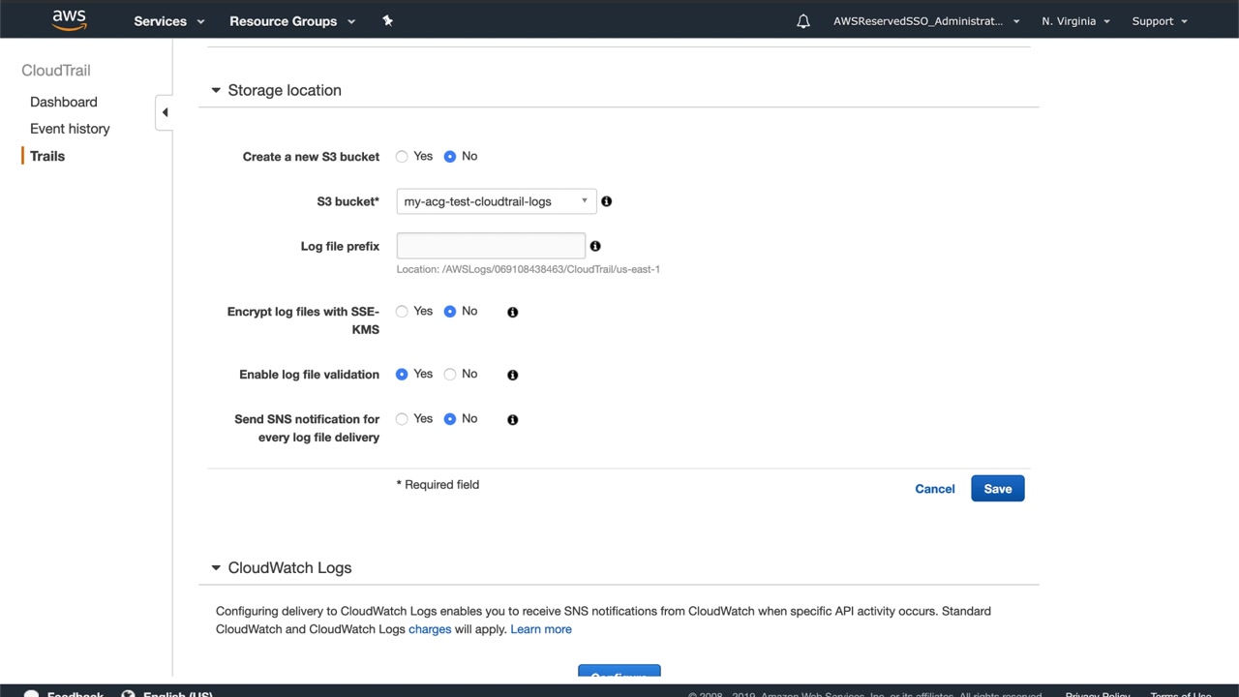Show info for log file validation
This screenshot has width=1239, height=697.
coord(512,375)
